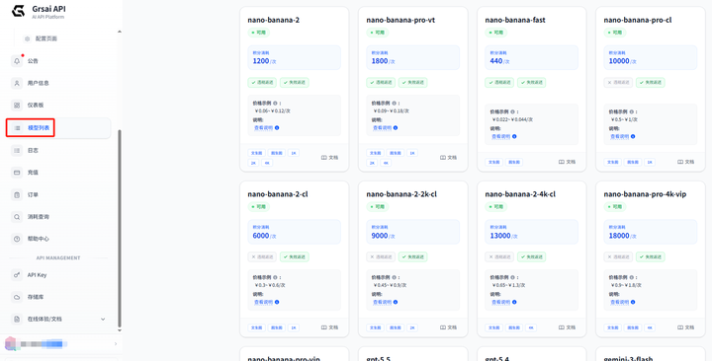Click 查看说明 link in nano-banana-2-2k-cl card
Viewport: 712px width, 361px height.
point(383,302)
